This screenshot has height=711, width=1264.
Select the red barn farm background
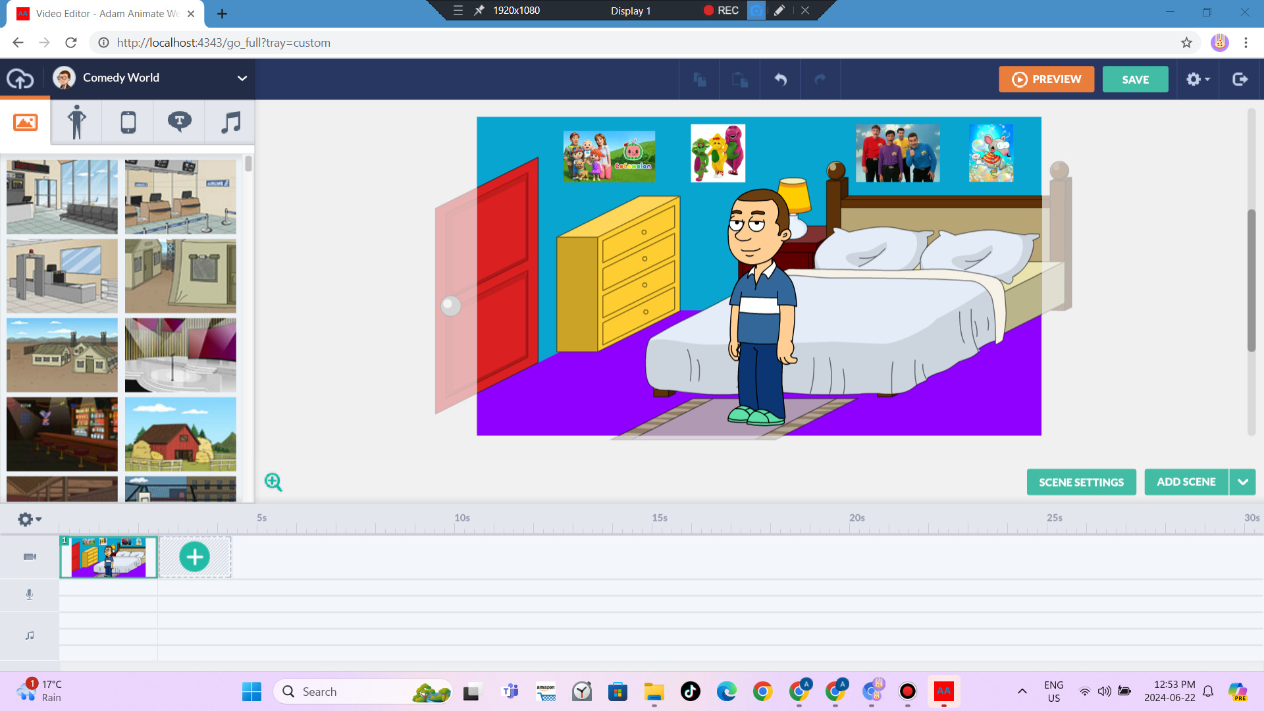[180, 434]
